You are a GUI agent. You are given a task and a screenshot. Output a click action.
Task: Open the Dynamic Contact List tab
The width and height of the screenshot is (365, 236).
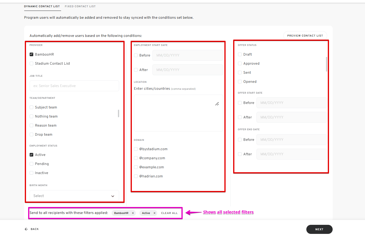[42, 6]
